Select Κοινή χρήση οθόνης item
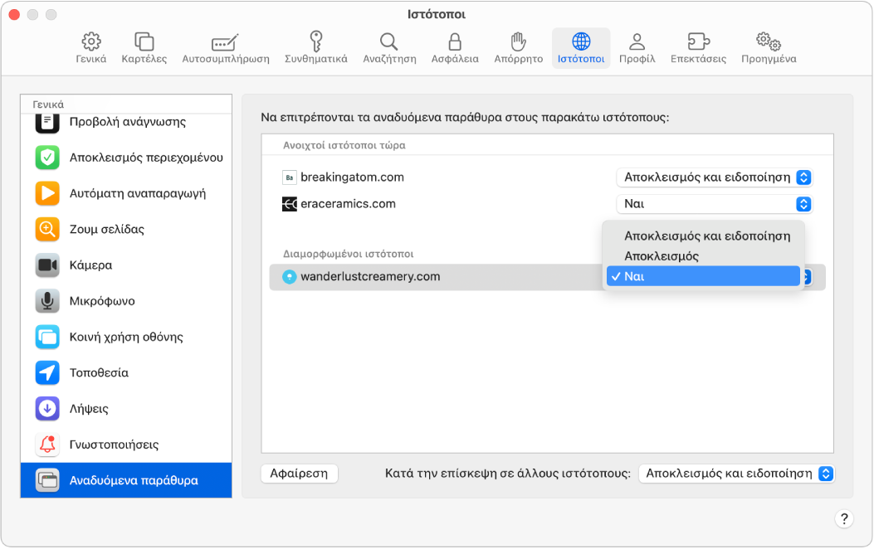This screenshot has height=549, width=874. [x=126, y=337]
